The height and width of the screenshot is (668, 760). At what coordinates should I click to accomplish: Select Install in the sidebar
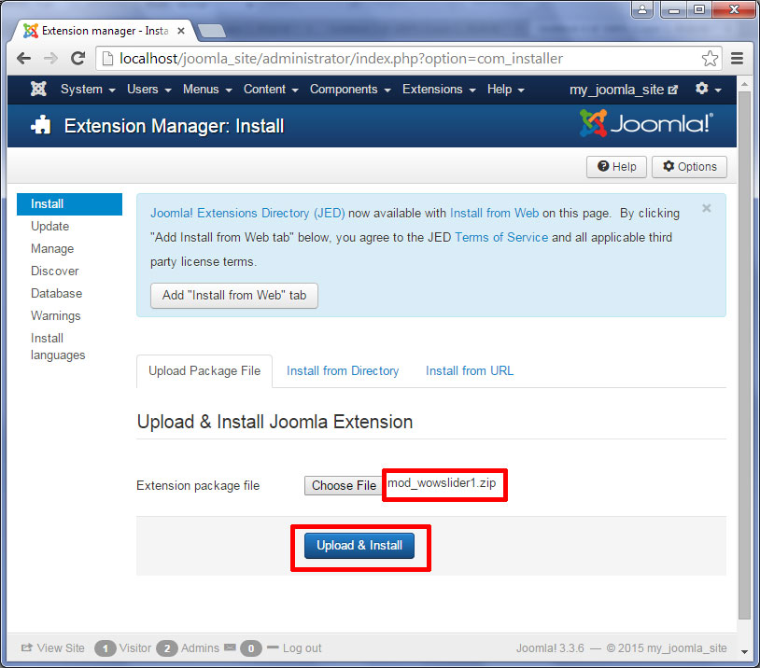(x=69, y=204)
